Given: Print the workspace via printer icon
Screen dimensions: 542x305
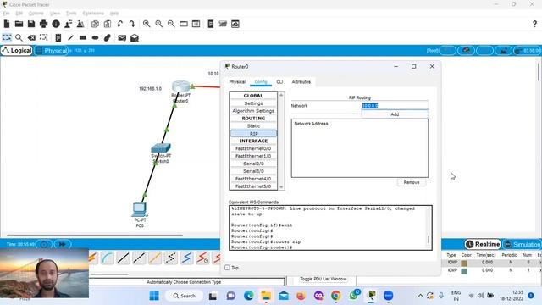Looking at the screenshot, I should pos(43,24).
